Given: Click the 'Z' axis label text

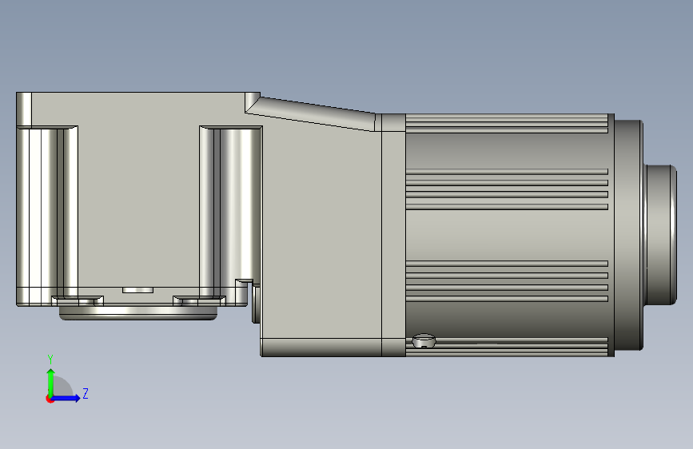Looking at the screenshot, I should click(x=86, y=393).
